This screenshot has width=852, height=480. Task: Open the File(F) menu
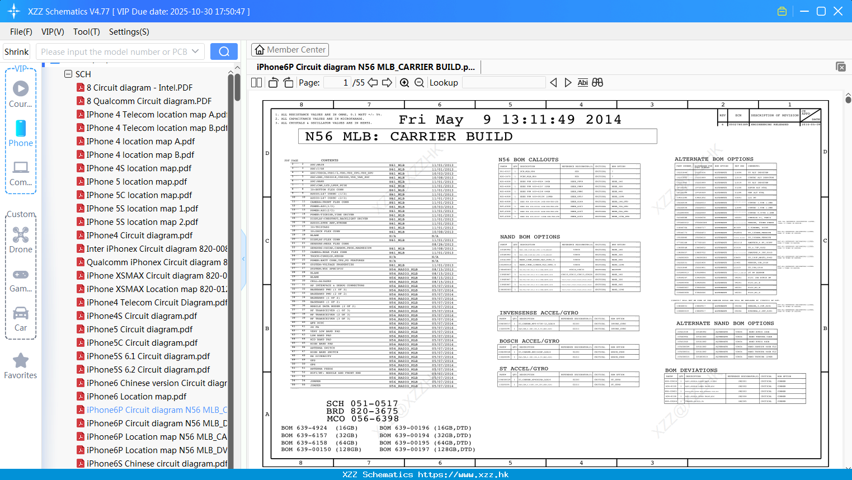(x=21, y=32)
